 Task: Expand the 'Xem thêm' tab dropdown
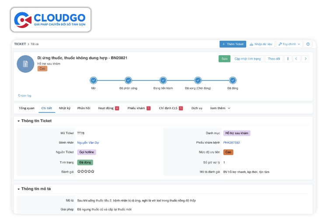pyautogui.click(x=220, y=108)
